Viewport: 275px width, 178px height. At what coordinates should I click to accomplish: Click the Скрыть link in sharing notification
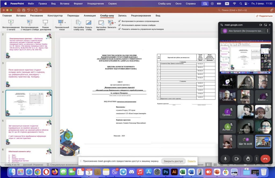[x=191, y=161]
